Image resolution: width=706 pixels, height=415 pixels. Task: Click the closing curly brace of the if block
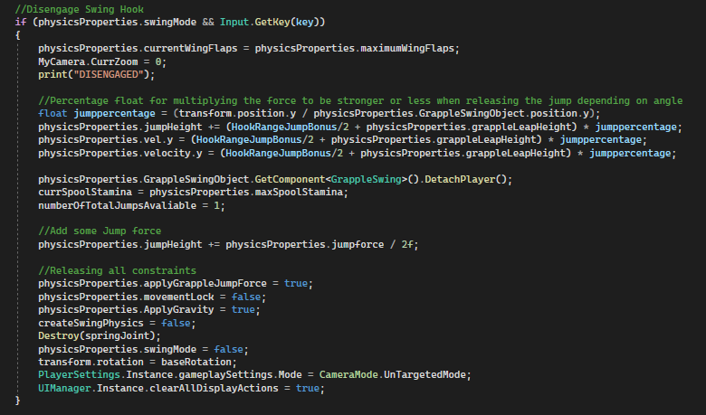(x=17, y=401)
